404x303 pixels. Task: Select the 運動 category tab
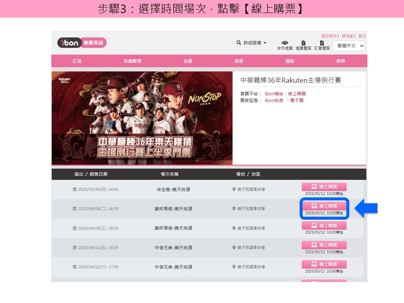(290, 61)
